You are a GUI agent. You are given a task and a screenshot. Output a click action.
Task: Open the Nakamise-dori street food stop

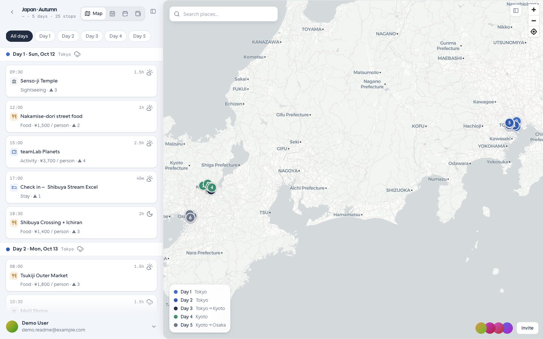click(x=81, y=116)
